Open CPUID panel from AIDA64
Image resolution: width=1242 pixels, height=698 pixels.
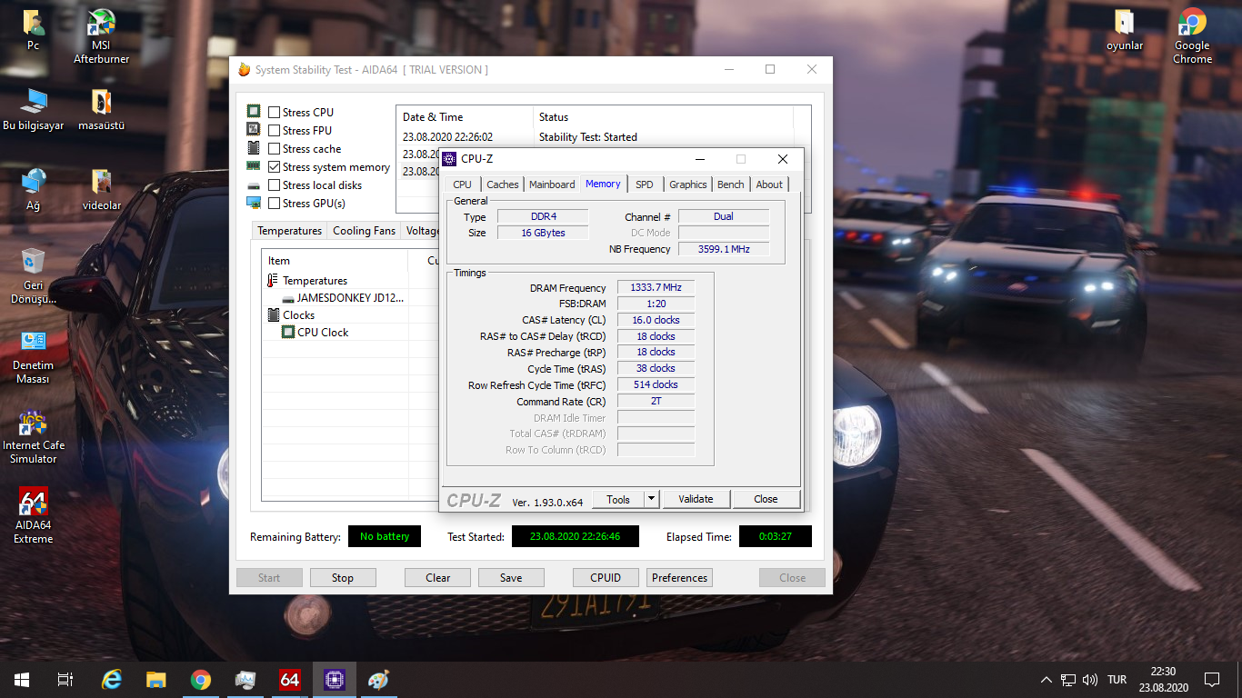pyautogui.click(x=606, y=577)
